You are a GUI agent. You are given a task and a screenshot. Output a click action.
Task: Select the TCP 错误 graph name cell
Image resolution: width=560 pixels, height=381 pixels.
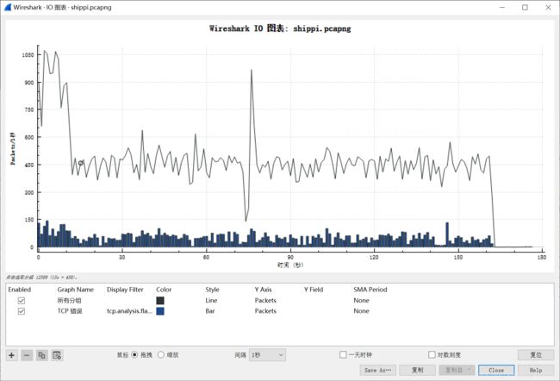70,311
